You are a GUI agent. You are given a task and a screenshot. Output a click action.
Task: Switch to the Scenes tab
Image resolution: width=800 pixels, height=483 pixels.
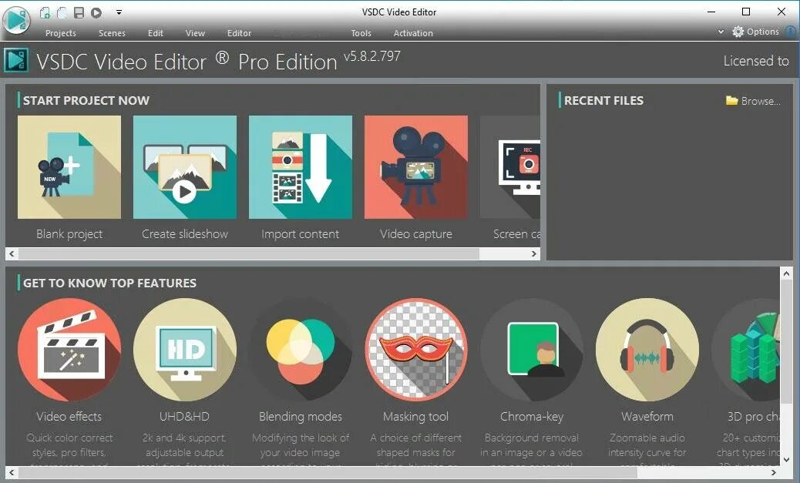pyautogui.click(x=112, y=33)
